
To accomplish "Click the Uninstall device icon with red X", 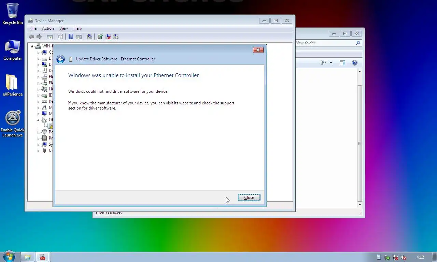I will 108,37.
